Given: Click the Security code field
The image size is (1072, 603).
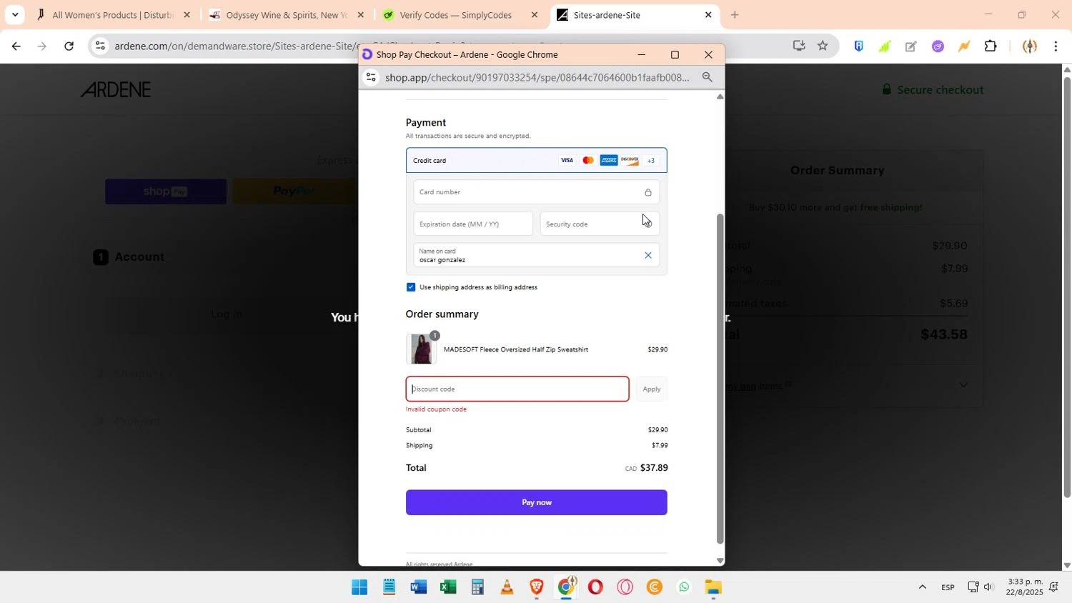Looking at the screenshot, I should (x=600, y=224).
